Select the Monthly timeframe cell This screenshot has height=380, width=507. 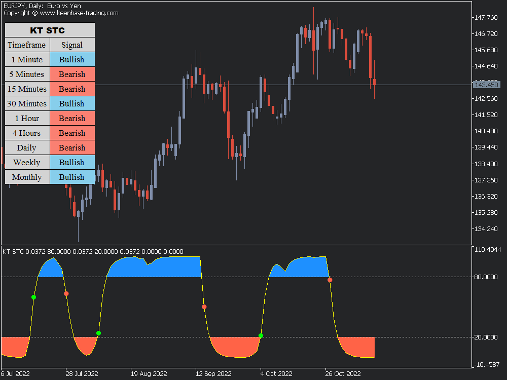(x=27, y=177)
